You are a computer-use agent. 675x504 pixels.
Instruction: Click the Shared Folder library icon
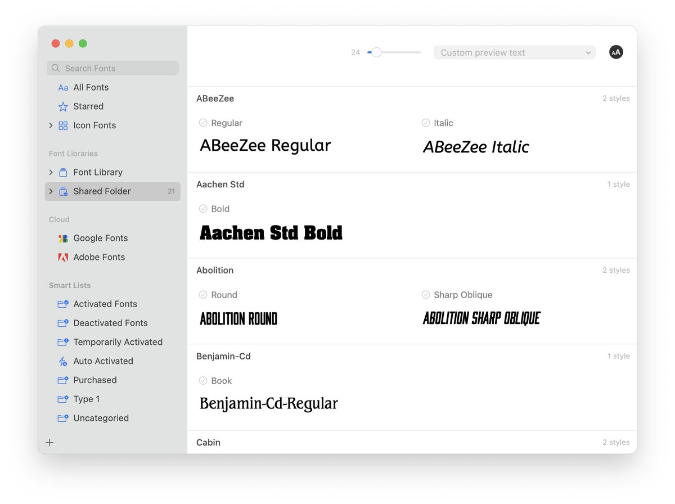[63, 191]
